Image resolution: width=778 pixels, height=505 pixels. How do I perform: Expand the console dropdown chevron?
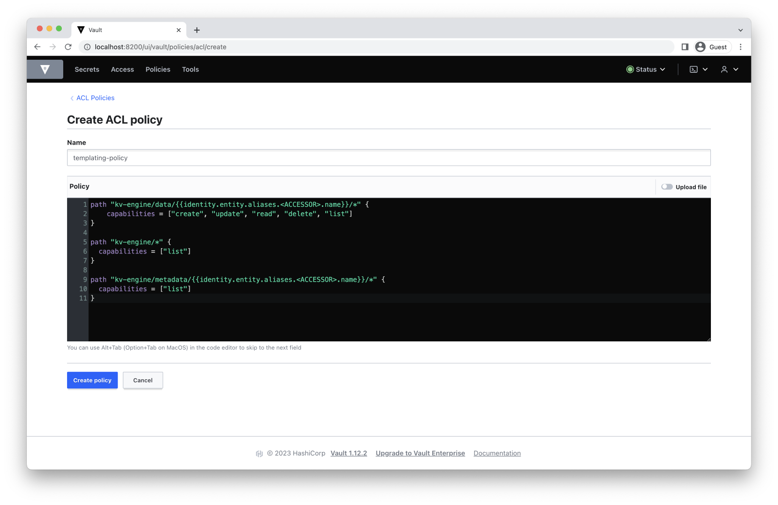[704, 69]
